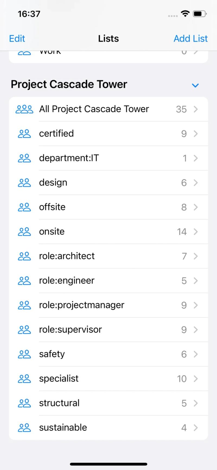Open the role:engineer list via its chevron
The image size is (217, 470).
coord(196,281)
